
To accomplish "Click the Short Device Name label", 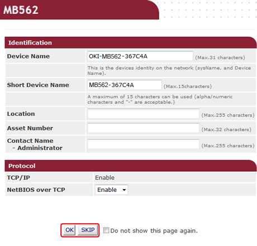I will (x=38, y=85).
